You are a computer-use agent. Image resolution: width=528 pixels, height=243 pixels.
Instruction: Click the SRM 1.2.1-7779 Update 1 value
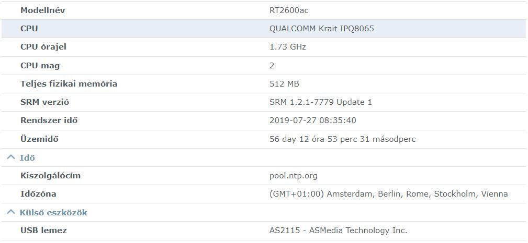pyautogui.click(x=320, y=102)
